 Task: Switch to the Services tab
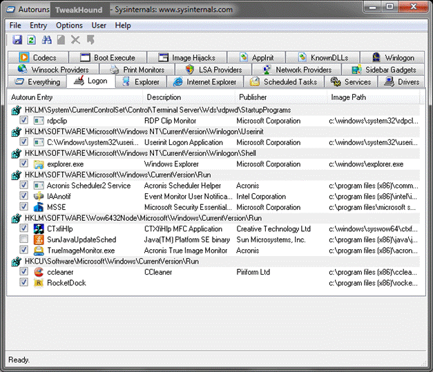click(351, 82)
